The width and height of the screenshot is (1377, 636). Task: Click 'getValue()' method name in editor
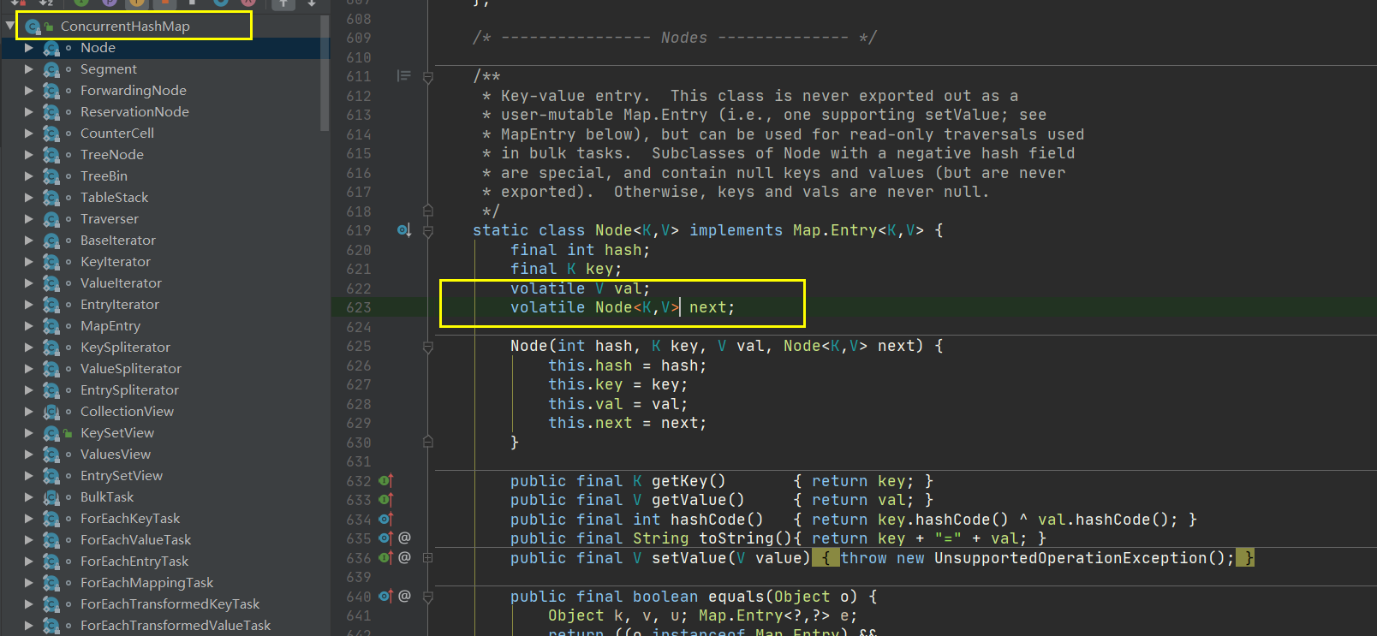(x=698, y=500)
